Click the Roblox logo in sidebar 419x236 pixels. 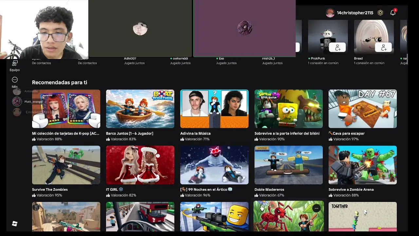click(15, 224)
